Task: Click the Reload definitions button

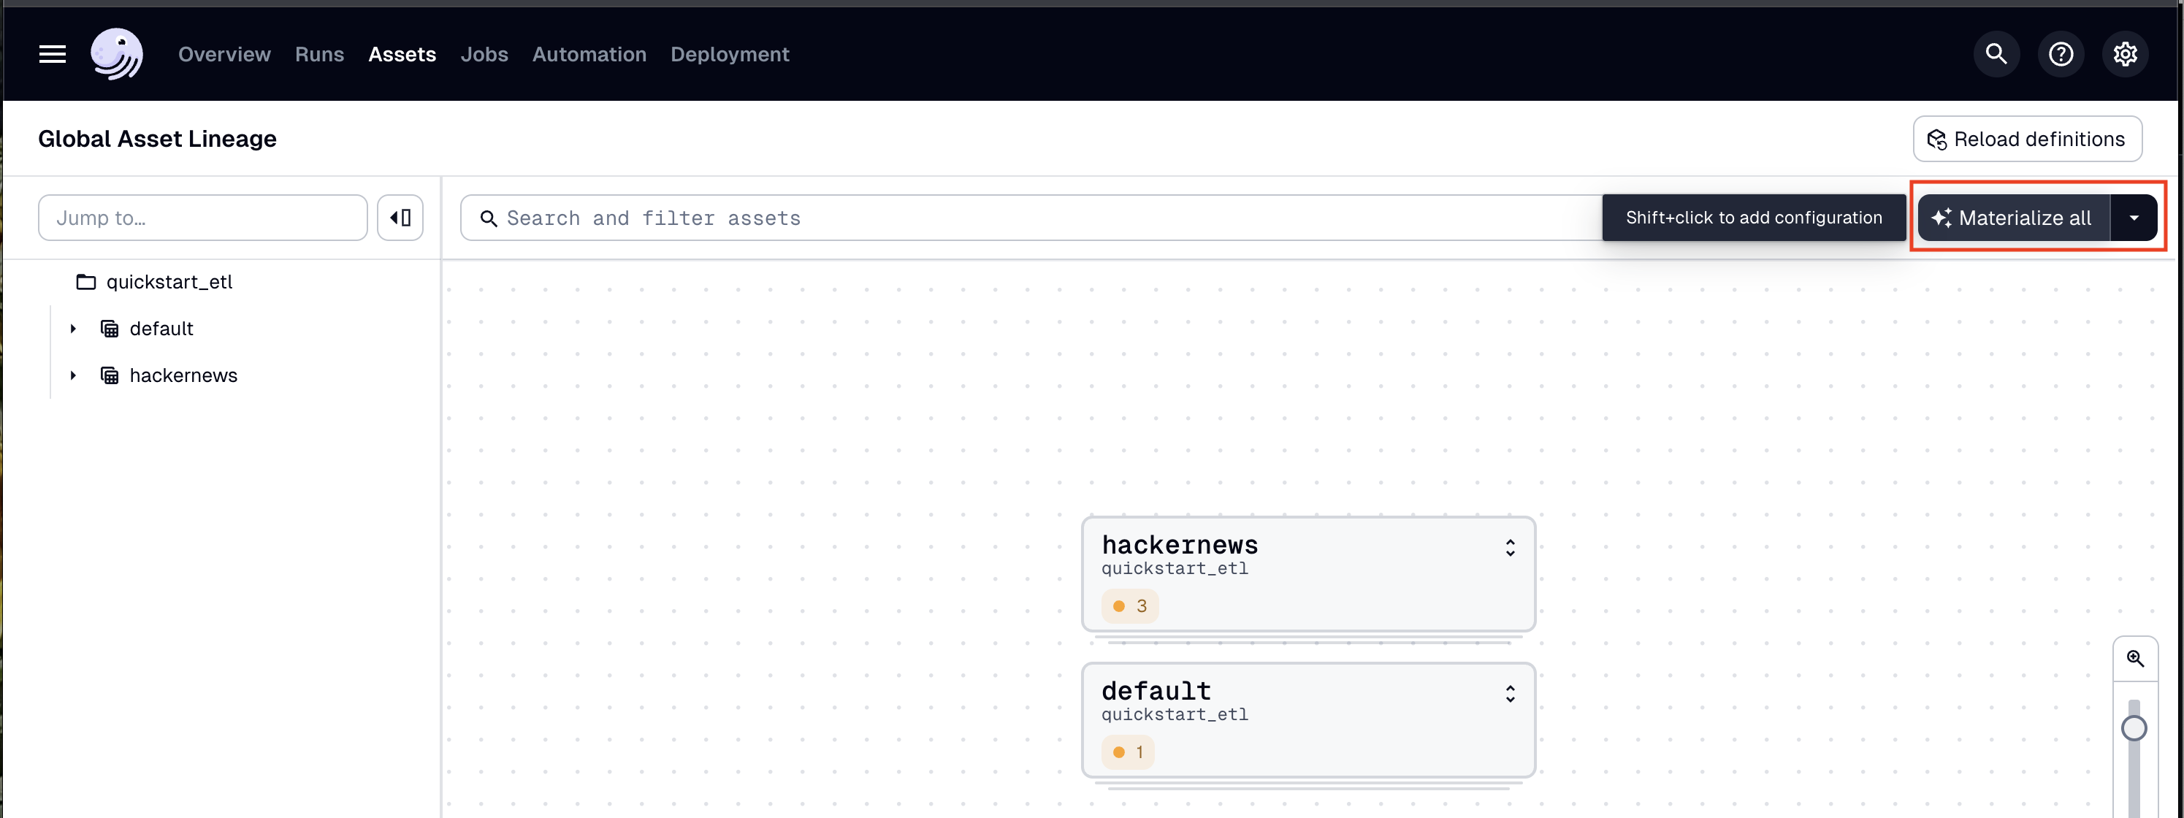Action: click(2026, 138)
